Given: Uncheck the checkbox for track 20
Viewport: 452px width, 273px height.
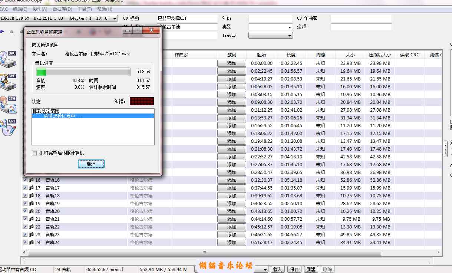Looking at the screenshot, I should click(25, 211).
